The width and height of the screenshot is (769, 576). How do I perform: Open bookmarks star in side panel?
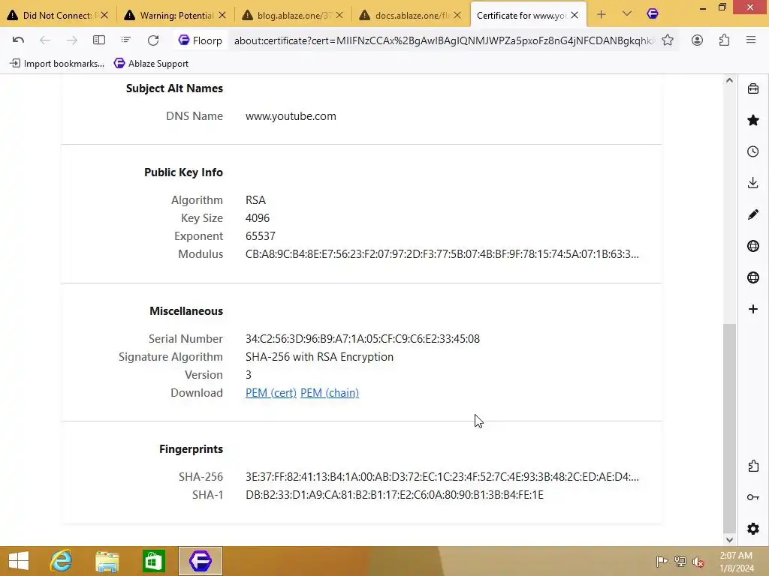pos(753,120)
